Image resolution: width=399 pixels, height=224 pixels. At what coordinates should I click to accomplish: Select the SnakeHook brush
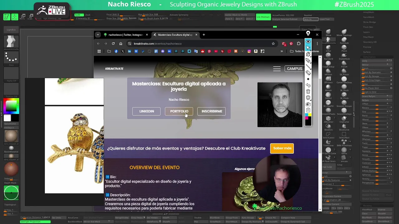pyautogui.click(x=344, y=56)
